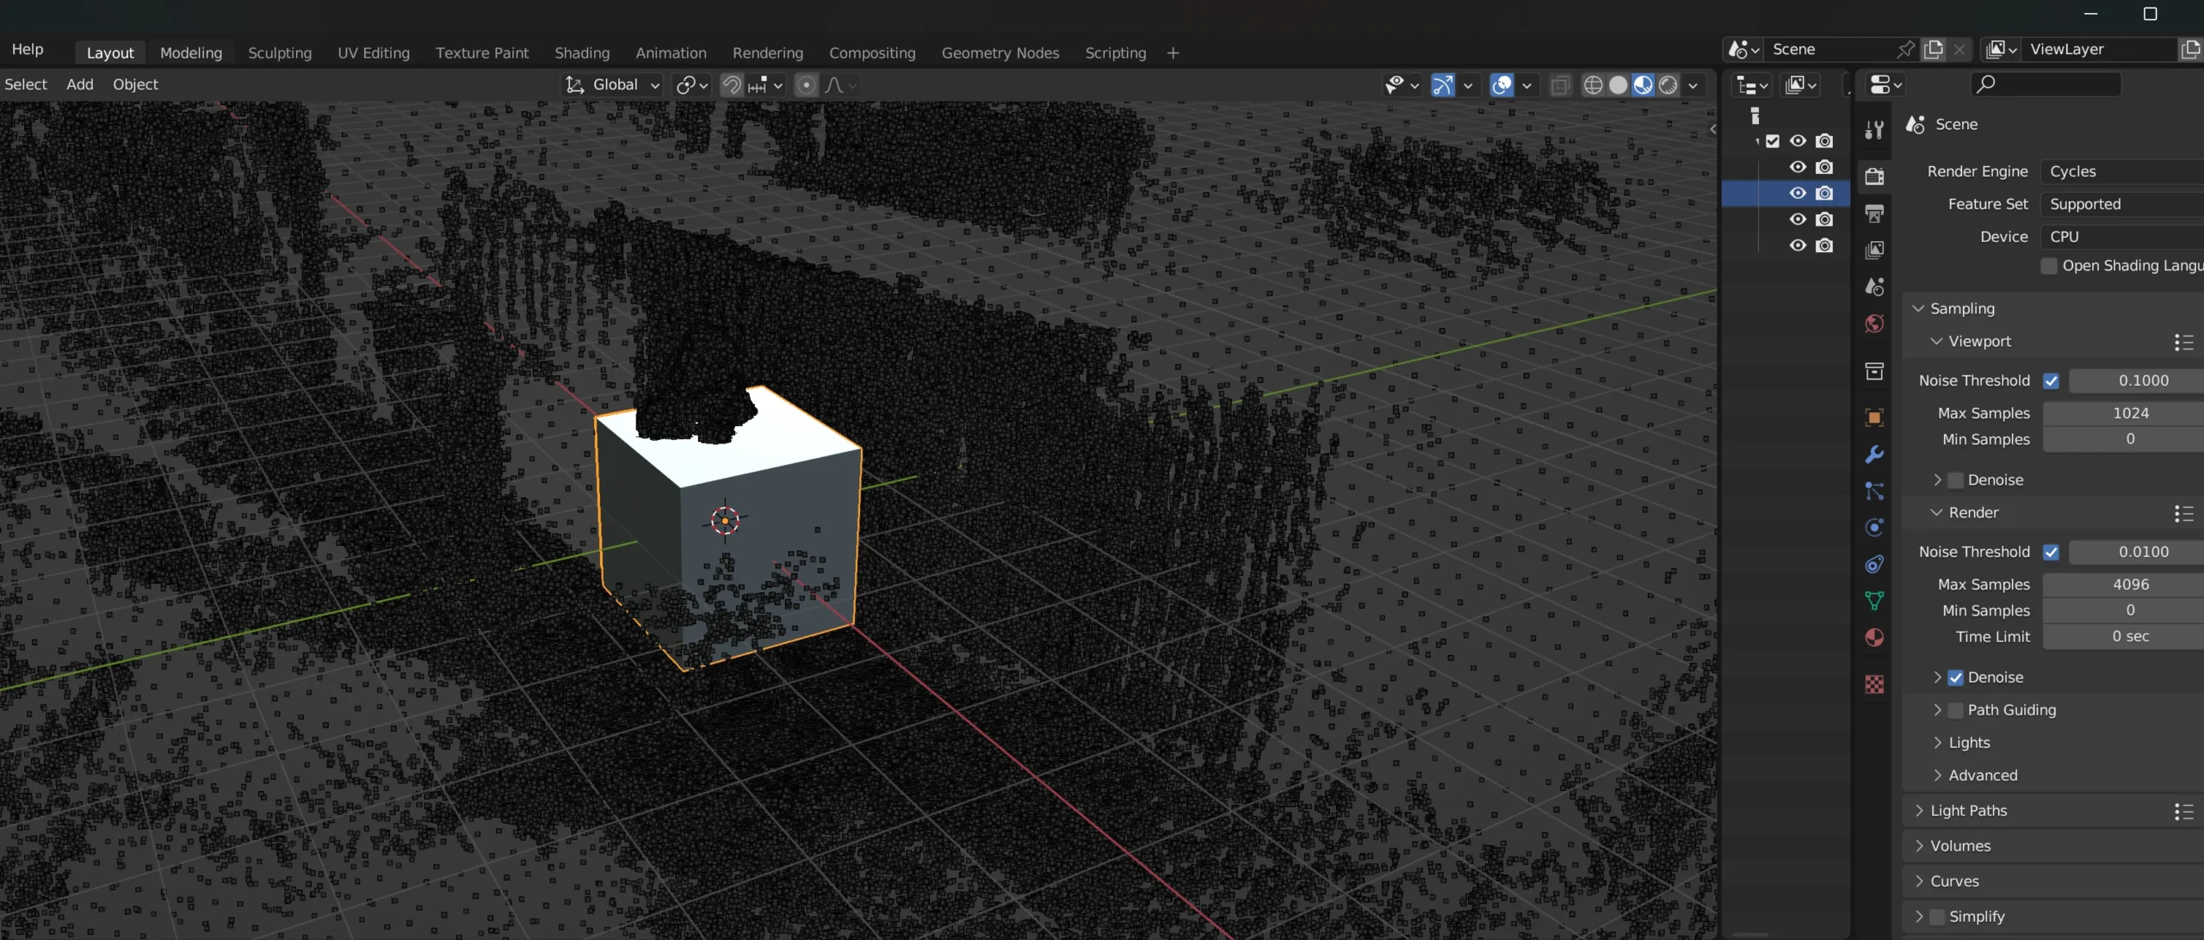Pin the Scene with the pin icon
This screenshot has width=2204, height=940.
point(1906,50)
